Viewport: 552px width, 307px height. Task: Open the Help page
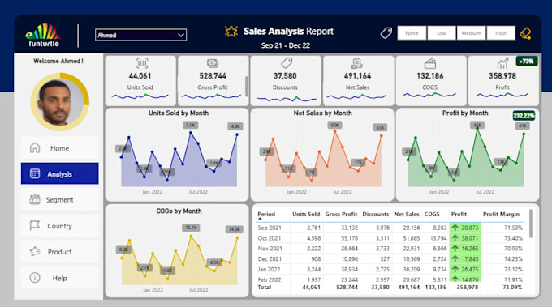click(x=59, y=278)
